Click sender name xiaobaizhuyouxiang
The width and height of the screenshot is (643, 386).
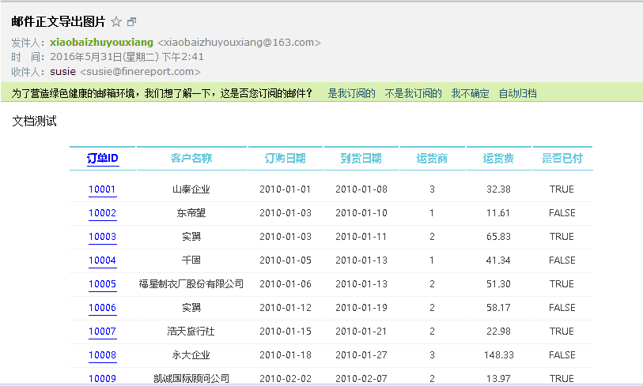(x=101, y=42)
